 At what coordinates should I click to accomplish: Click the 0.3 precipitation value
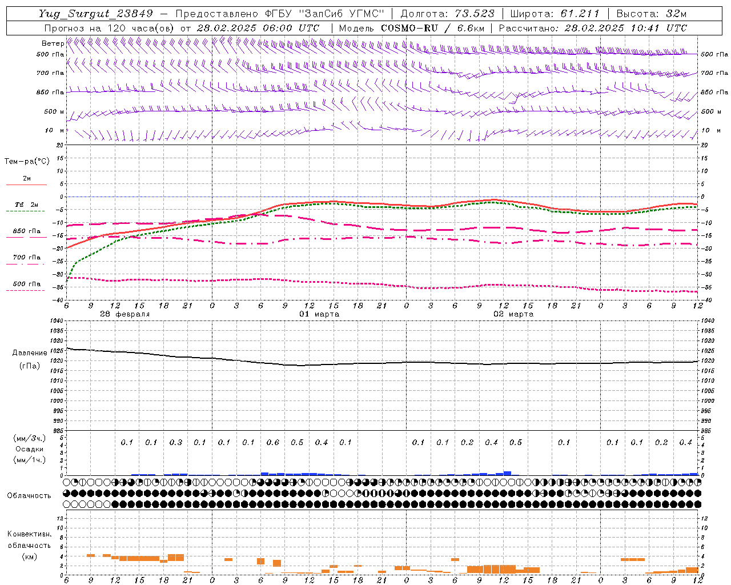tap(176, 443)
